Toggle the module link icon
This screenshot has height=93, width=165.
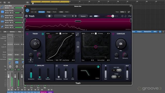pyautogui.click(x=77, y=34)
